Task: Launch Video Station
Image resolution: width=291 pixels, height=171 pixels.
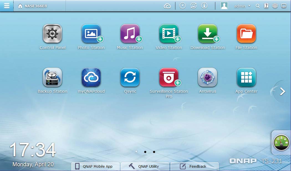Action: pyautogui.click(x=169, y=34)
